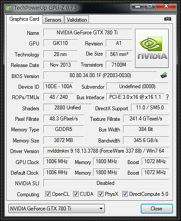Click the DirectX Support field 11.0 / SM5.0
Viewport: 181px width, 221px height.
point(150,108)
